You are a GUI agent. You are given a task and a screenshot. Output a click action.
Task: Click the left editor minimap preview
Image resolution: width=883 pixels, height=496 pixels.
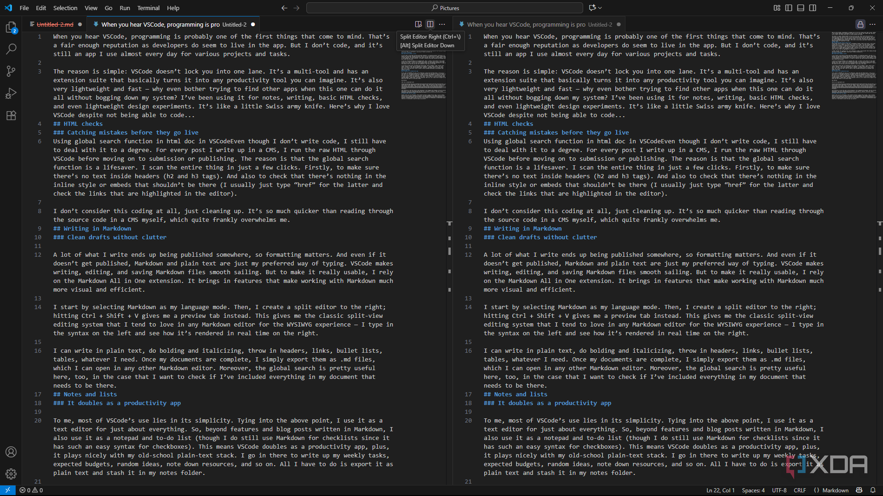423,76
